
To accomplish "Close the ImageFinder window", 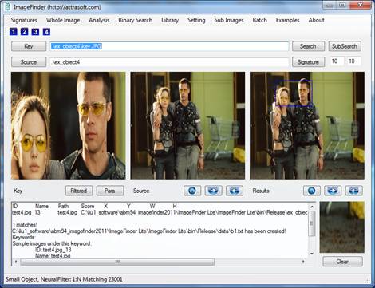I will tap(360, 6).
